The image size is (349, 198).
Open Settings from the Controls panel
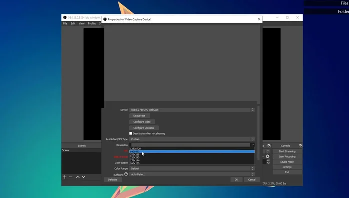(287, 167)
